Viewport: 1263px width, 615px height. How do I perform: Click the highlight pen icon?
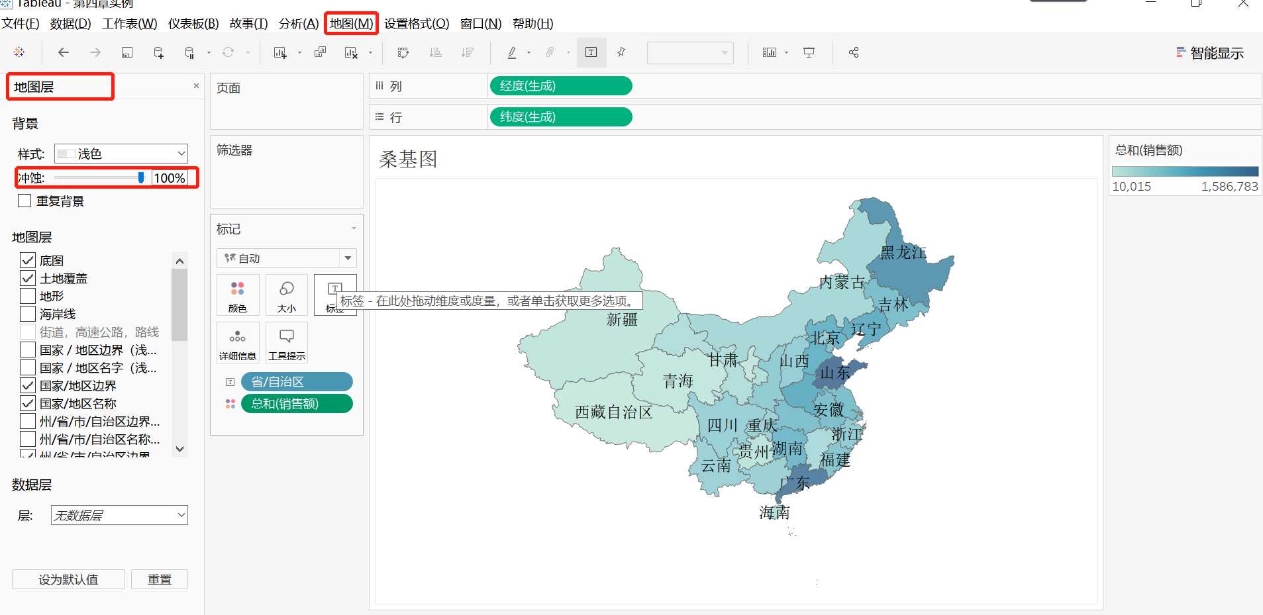512,52
